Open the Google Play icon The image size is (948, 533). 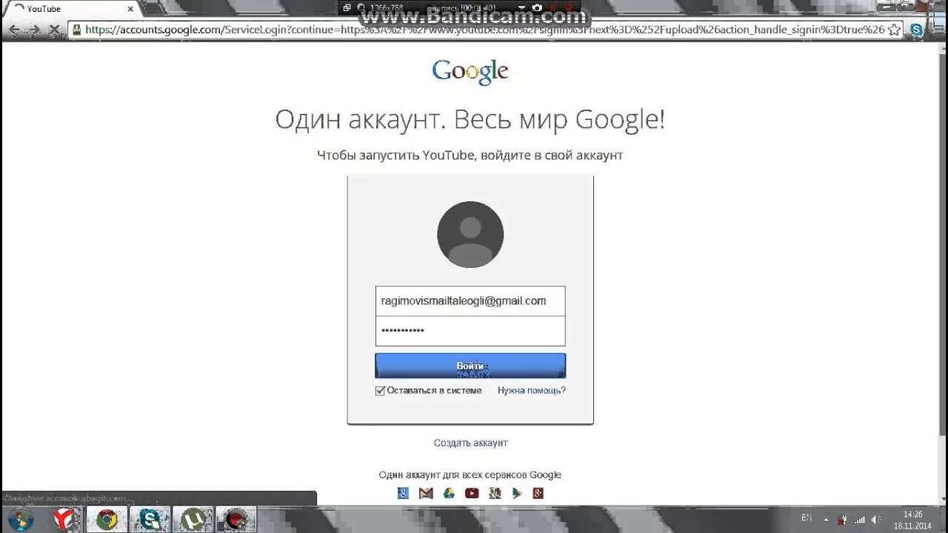517,493
